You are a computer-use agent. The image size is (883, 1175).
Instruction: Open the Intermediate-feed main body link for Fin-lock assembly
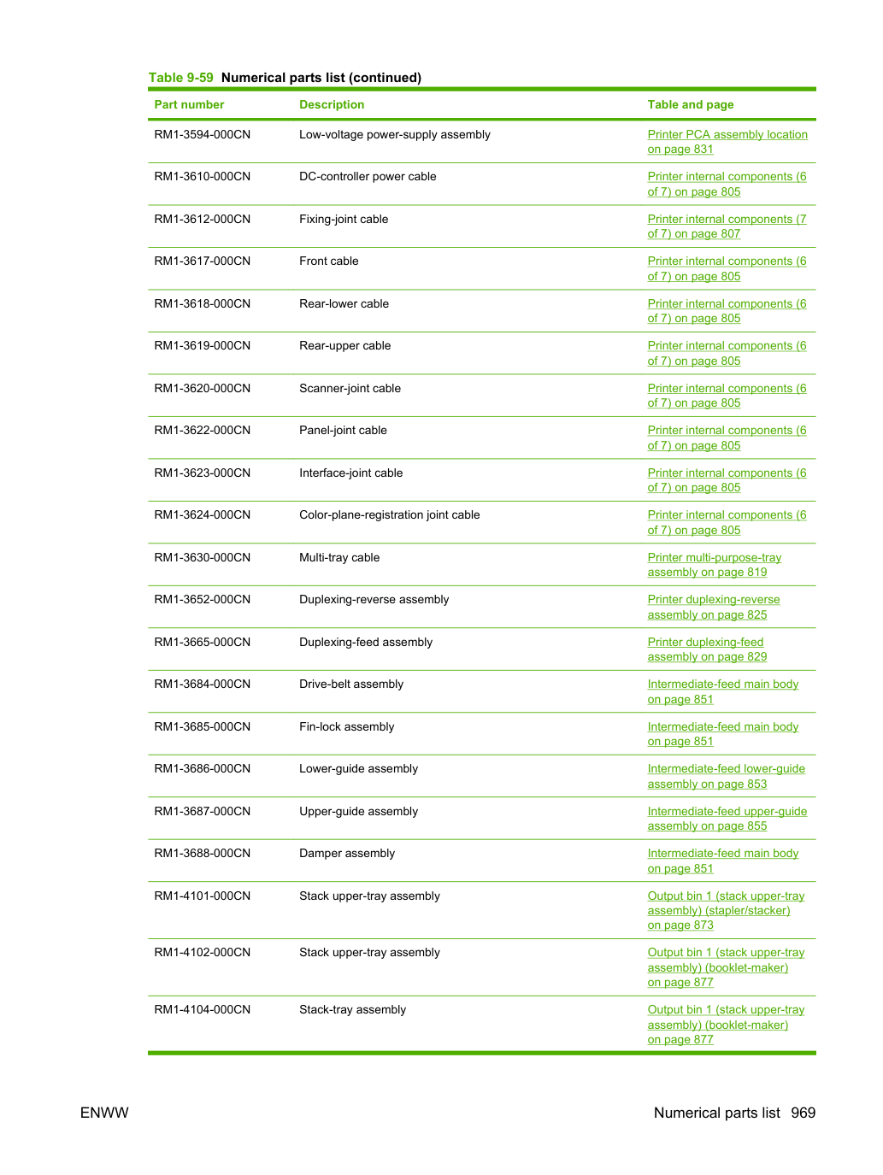pos(723,734)
